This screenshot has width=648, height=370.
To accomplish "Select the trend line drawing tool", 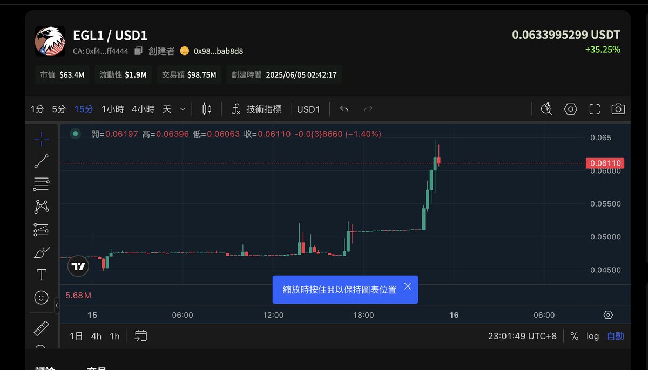I will click(x=42, y=161).
